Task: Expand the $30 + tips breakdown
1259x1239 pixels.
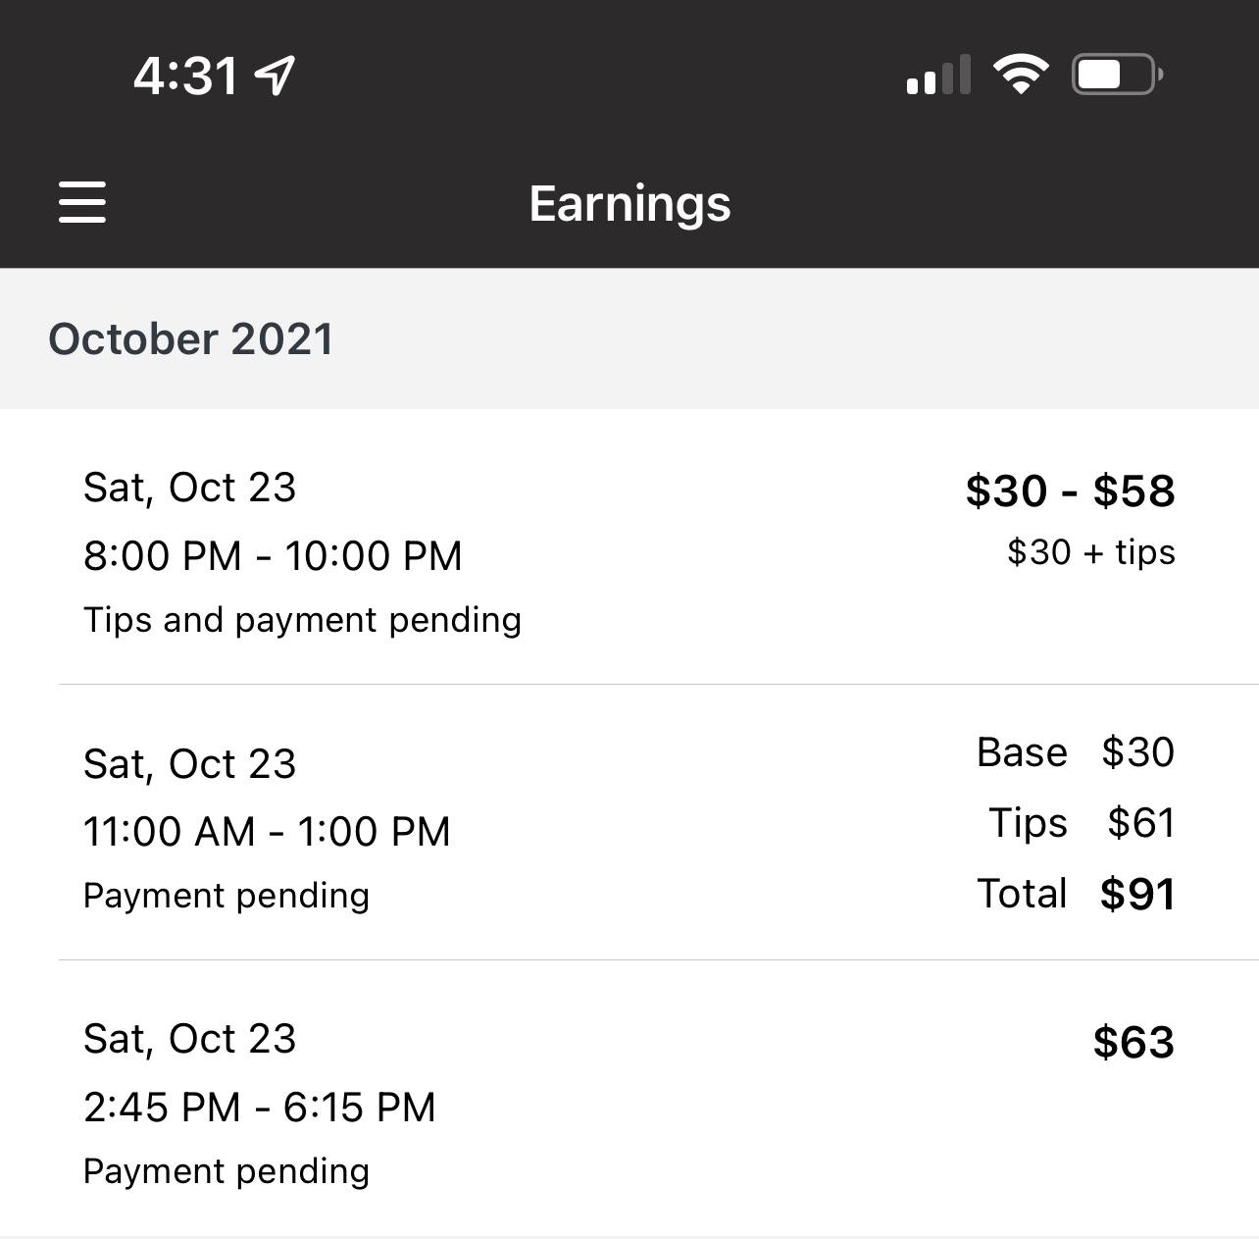Action: click(1090, 551)
